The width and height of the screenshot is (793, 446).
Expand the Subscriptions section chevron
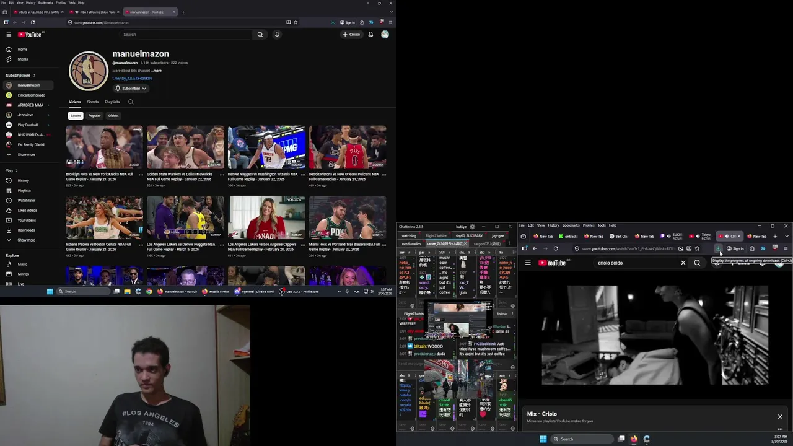click(34, 76)
